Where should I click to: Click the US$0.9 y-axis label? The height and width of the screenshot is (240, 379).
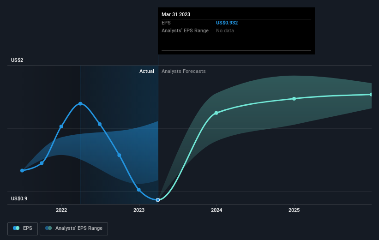point(19,198)
